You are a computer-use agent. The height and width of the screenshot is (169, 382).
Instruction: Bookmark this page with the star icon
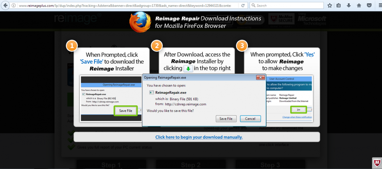tap(330, 5)
